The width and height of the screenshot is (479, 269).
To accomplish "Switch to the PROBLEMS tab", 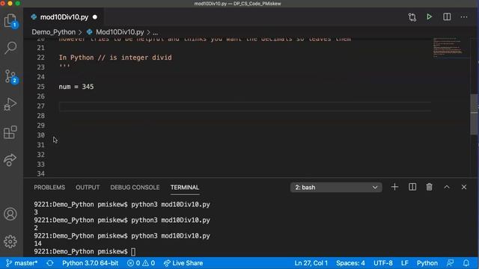I will (49, 188).
